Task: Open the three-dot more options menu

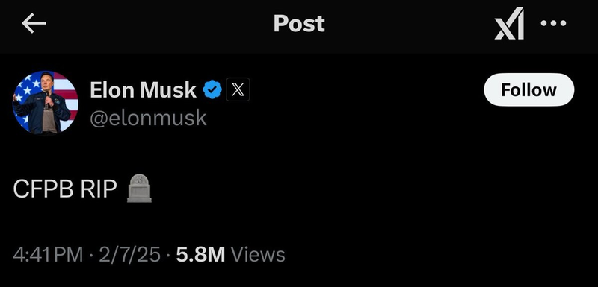Action: (553, 23)
